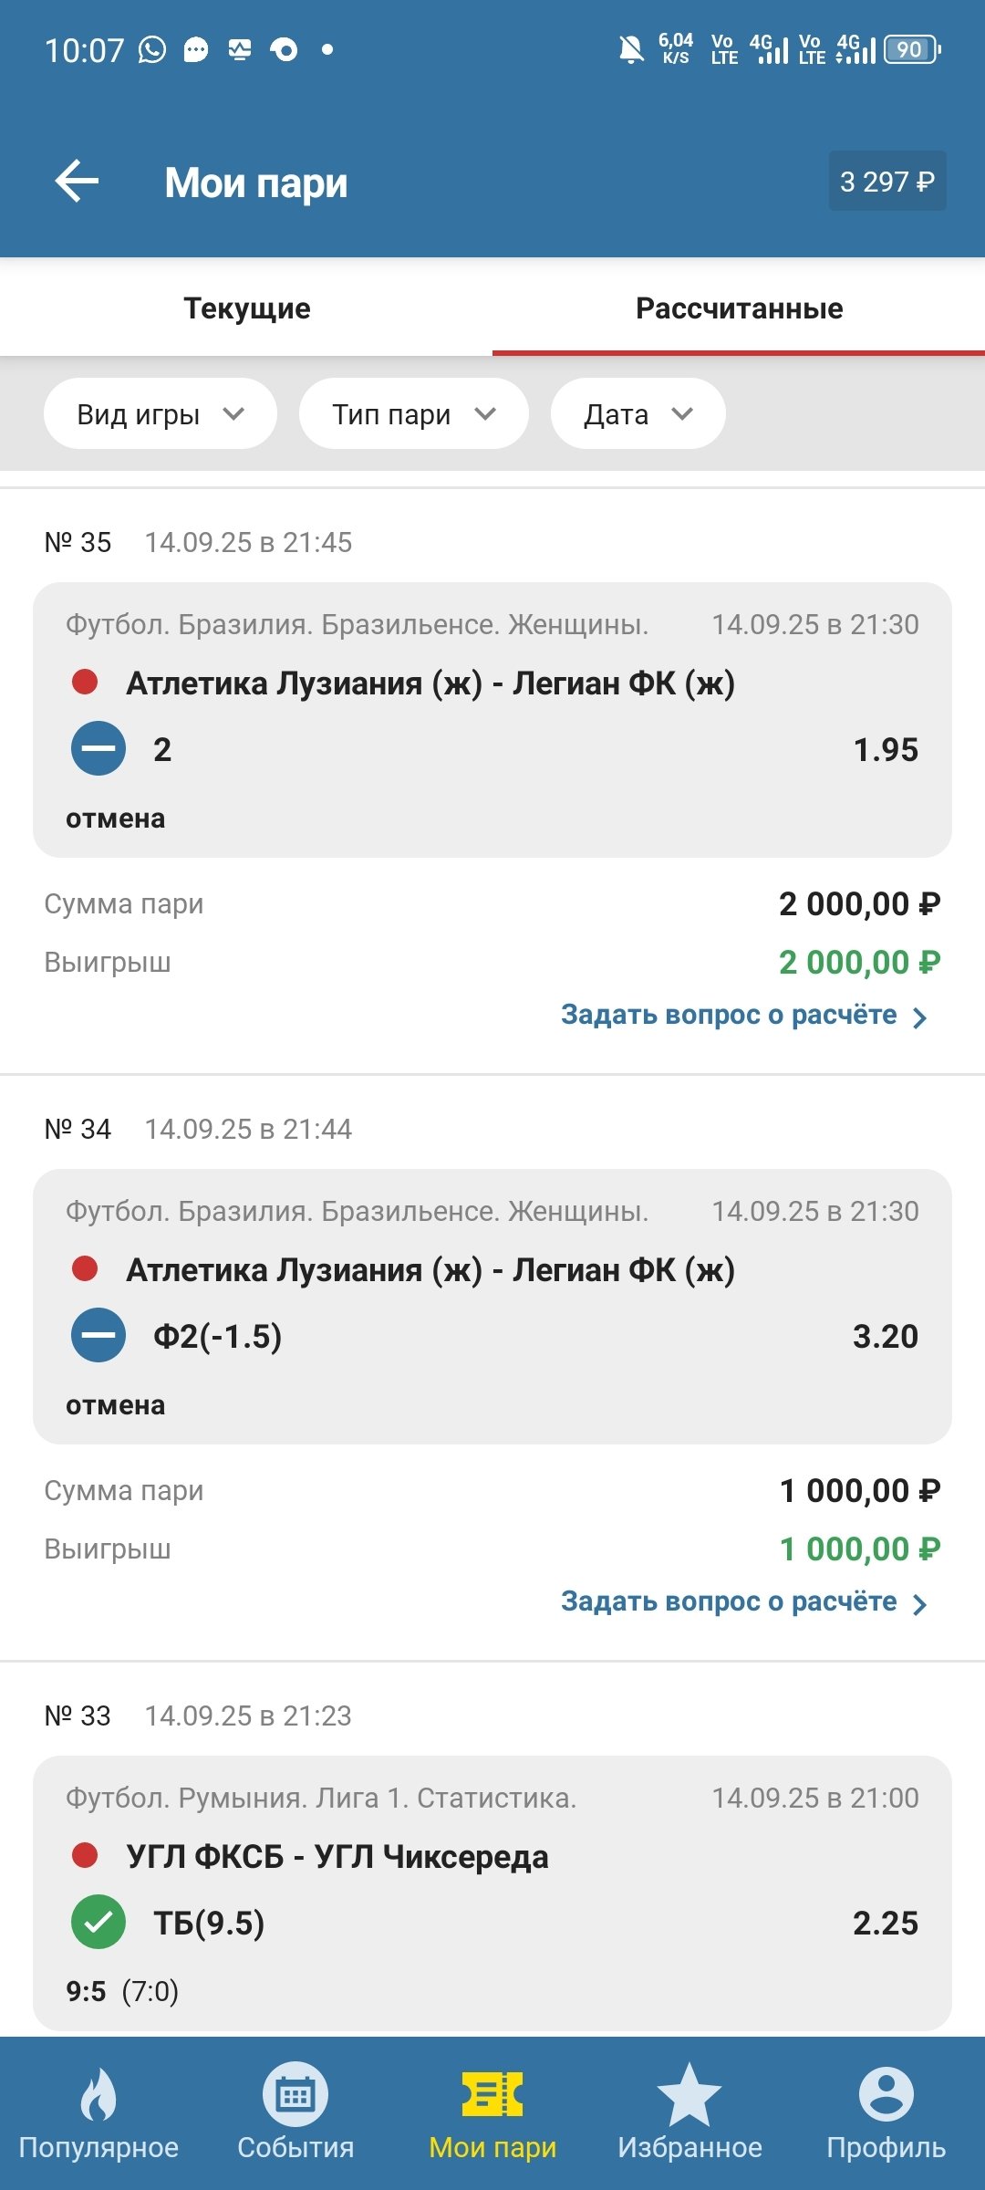Tap the muted notifications bell in status bar
This screenshot has height=2190, width=985.
coord(630,49)
